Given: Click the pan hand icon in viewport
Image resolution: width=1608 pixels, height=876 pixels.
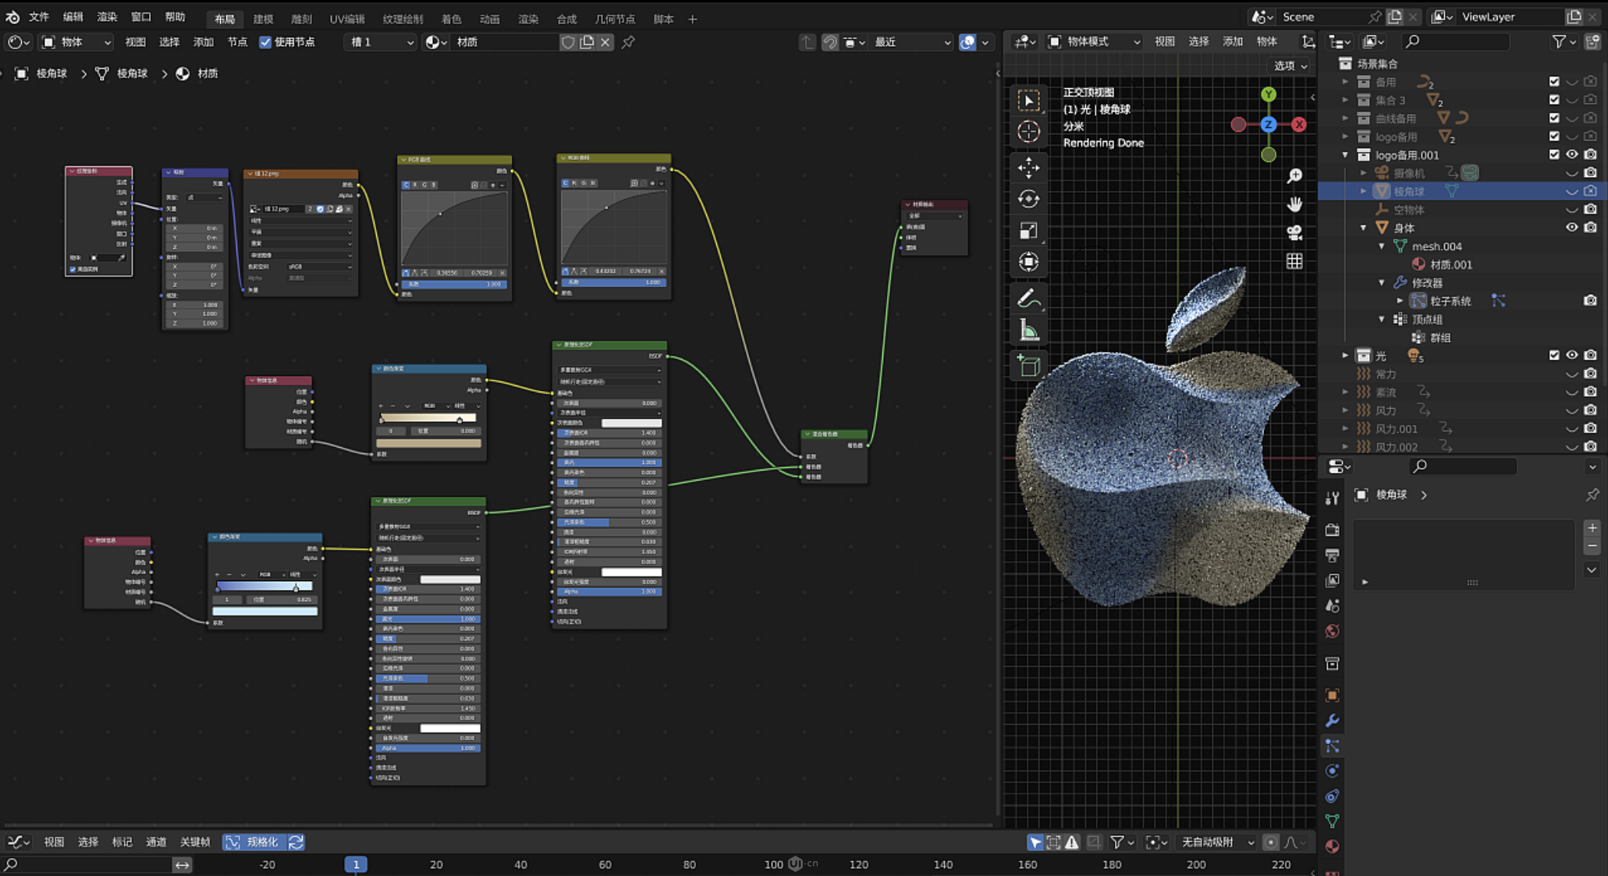Looking at the screenshot, I should tap(1294, 204).
